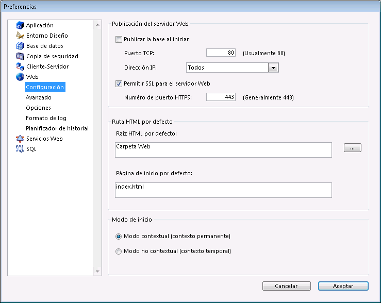Click the Cancelar button
The width and height of the screenshot is (381, 303).
pos(286,286)
